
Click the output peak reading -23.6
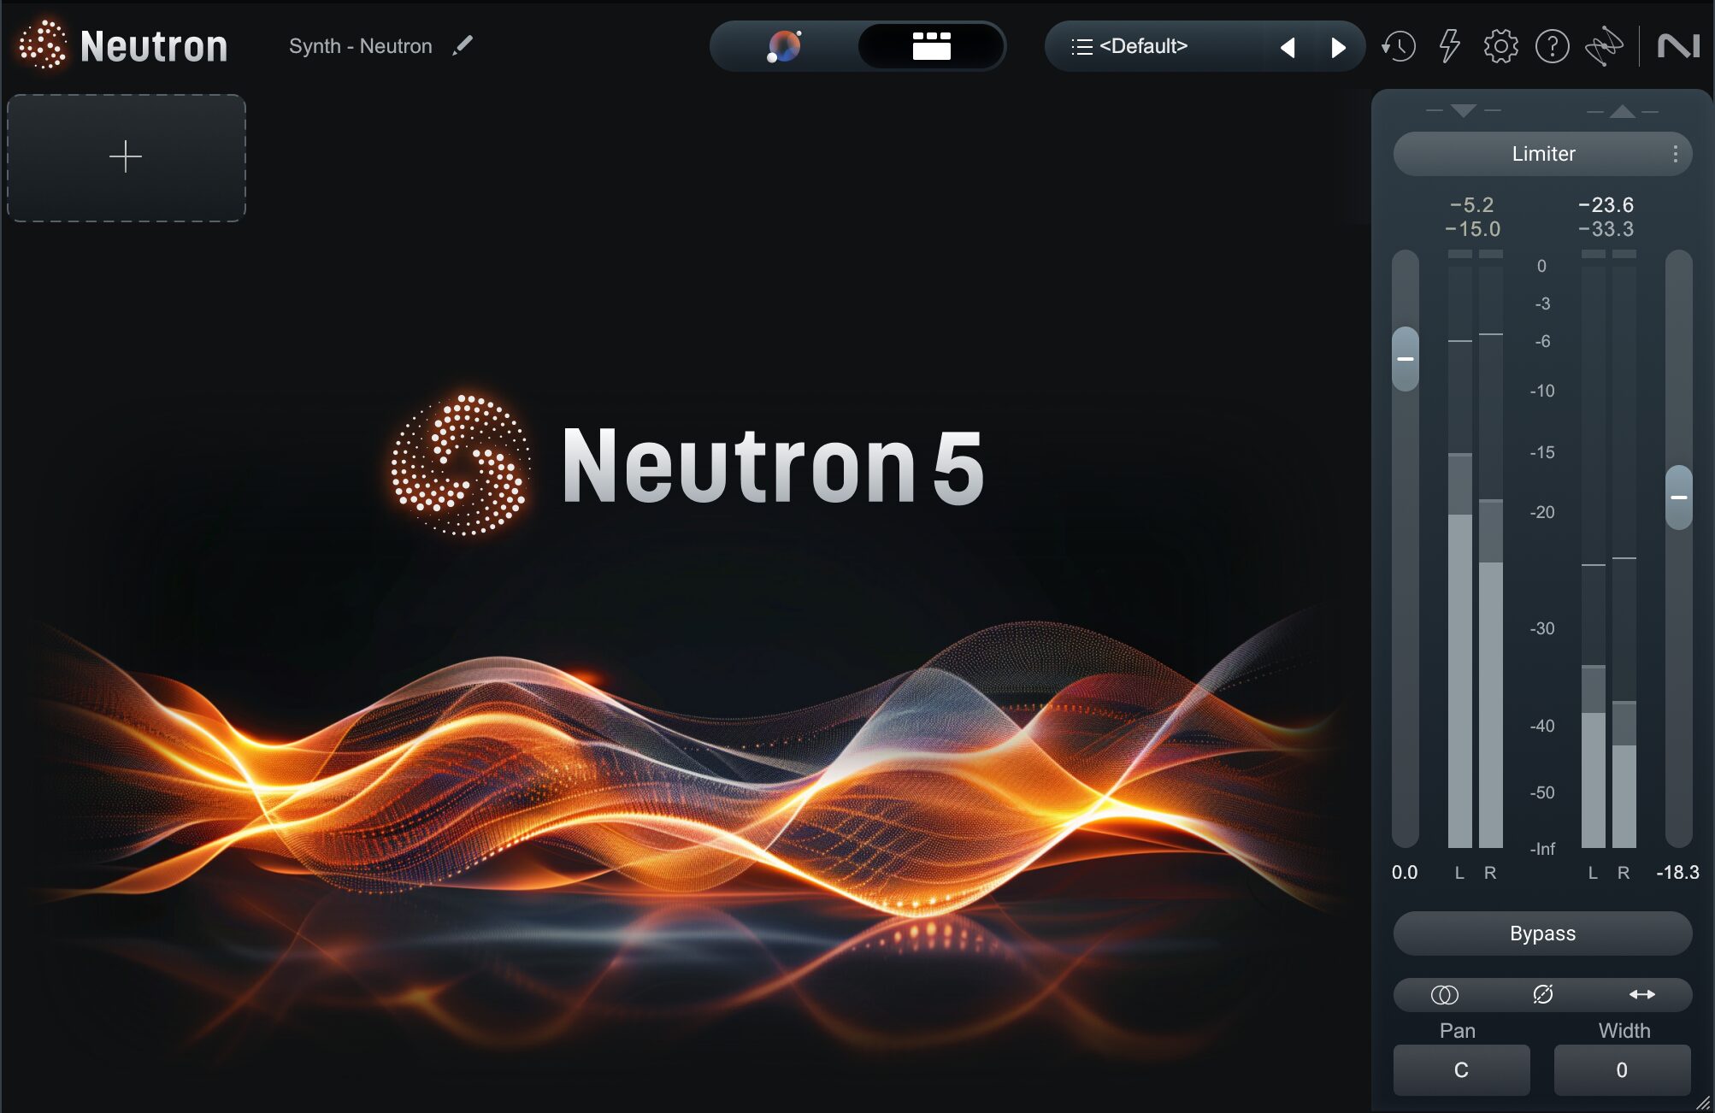1606,205
